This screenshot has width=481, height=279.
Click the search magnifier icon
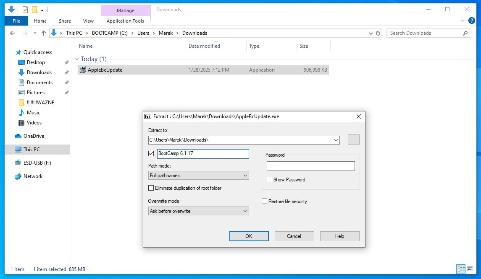click(x=465, y=33)
